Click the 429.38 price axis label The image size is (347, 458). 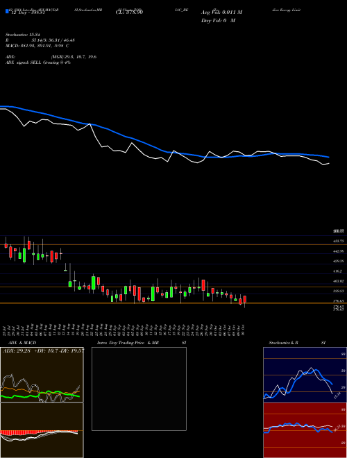click(338, 261)
